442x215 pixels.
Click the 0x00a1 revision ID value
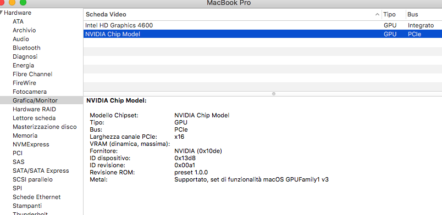tap(185, 165)
